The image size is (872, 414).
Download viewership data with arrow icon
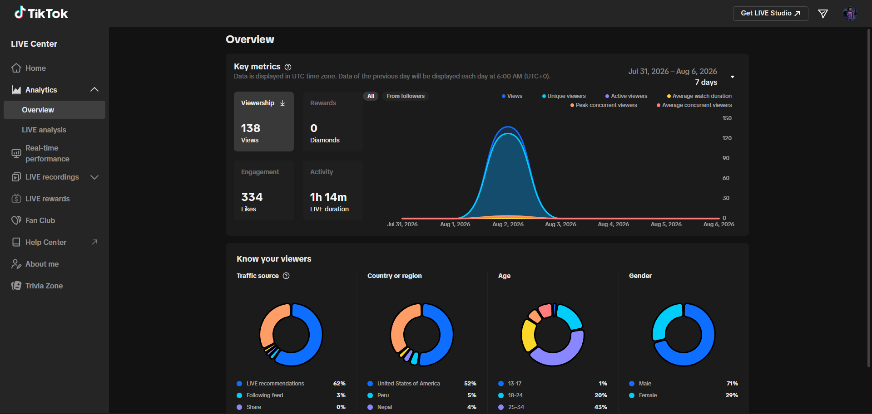pos(282,103)
